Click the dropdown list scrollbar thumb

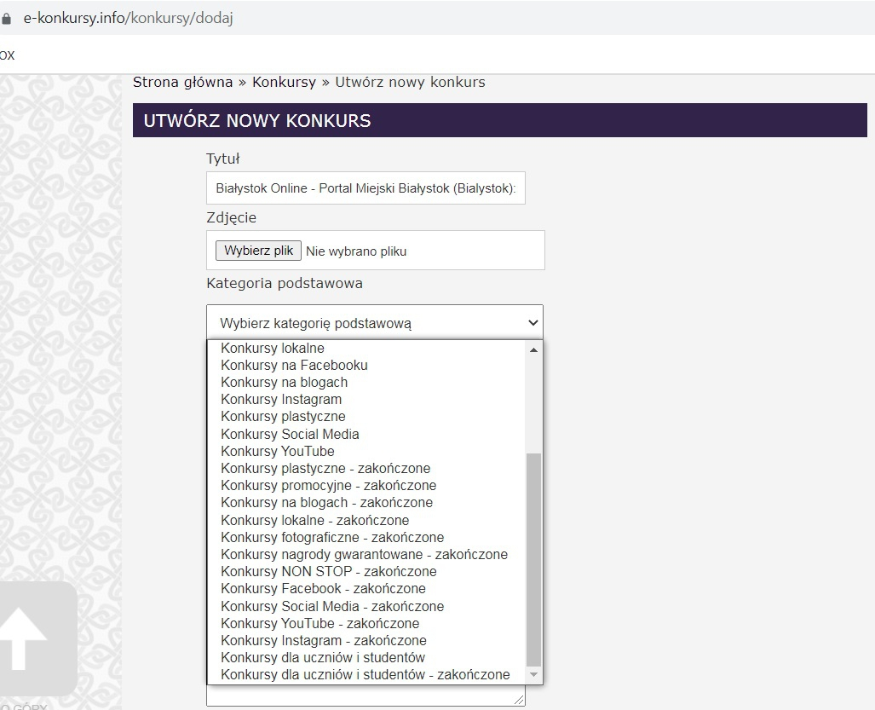[x=534, y=558]
